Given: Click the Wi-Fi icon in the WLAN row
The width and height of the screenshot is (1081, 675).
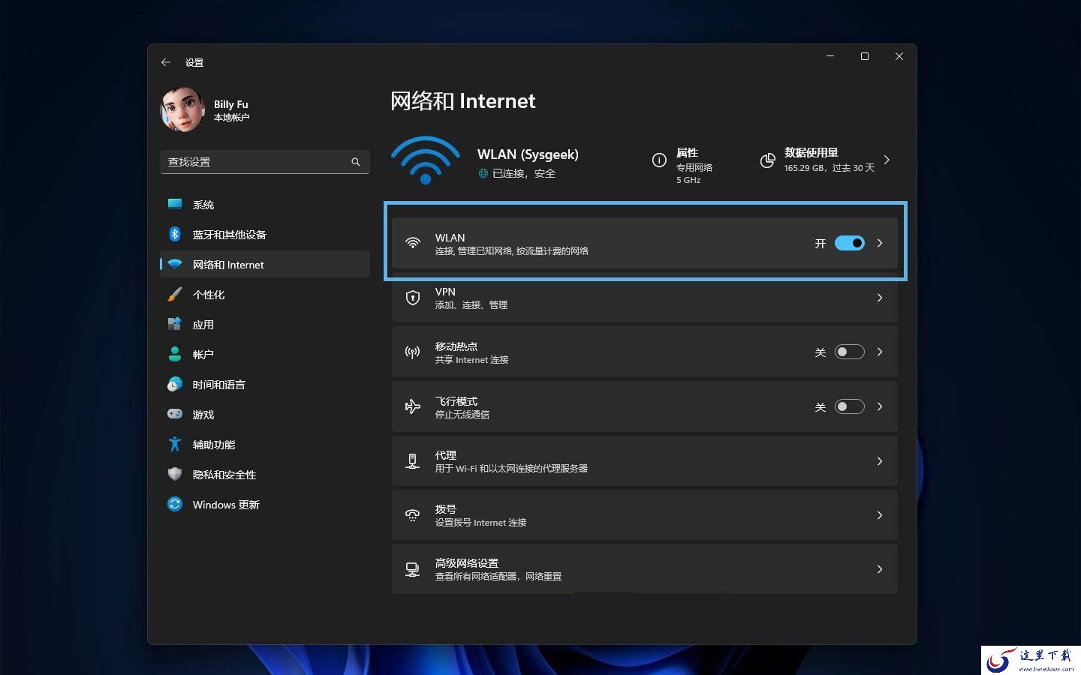Looking at the screenshot, I should [412, 243].
